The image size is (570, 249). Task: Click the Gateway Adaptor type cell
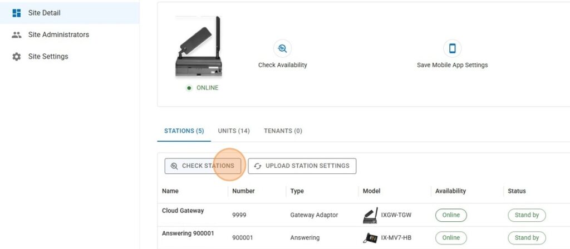[x=314, y=215]
